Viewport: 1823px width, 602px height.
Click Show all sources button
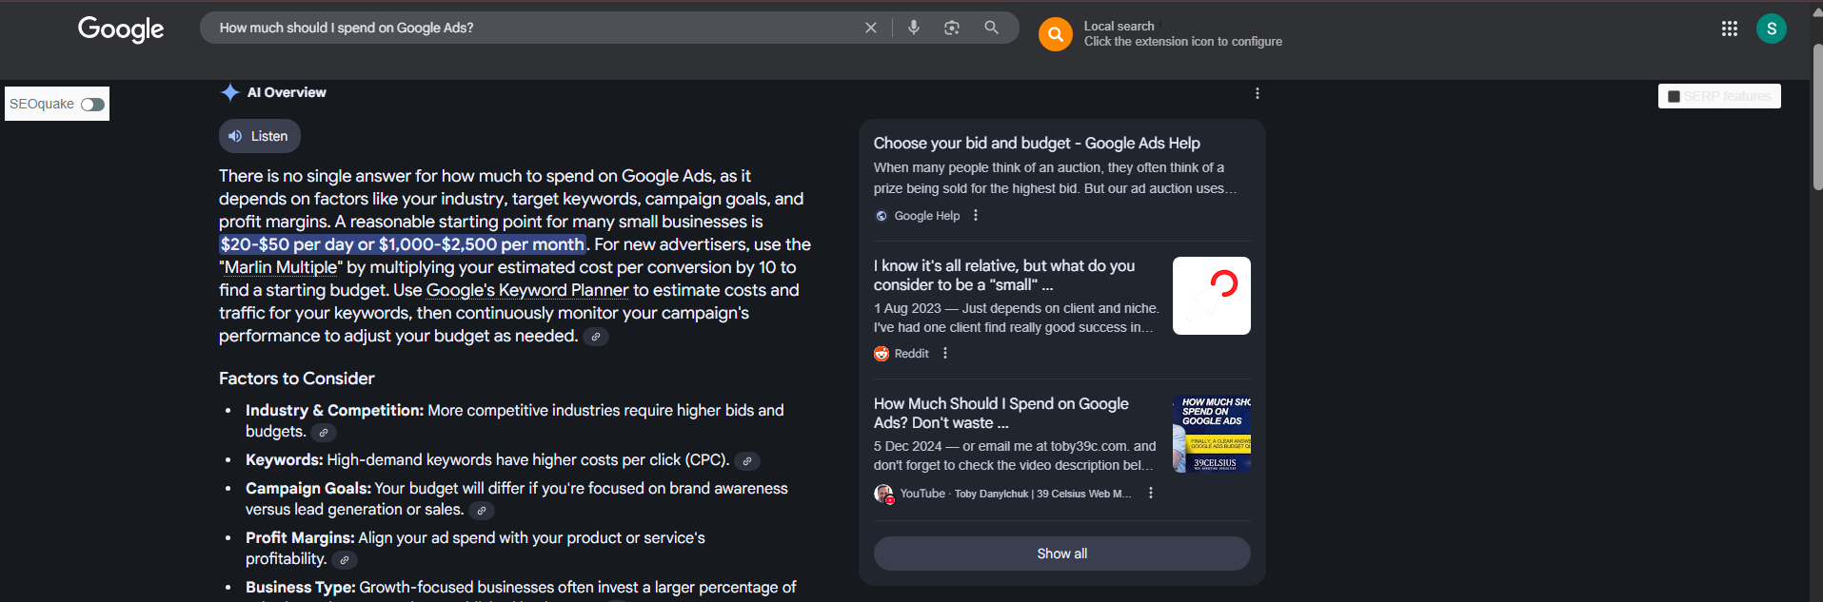pos(1062,553)
